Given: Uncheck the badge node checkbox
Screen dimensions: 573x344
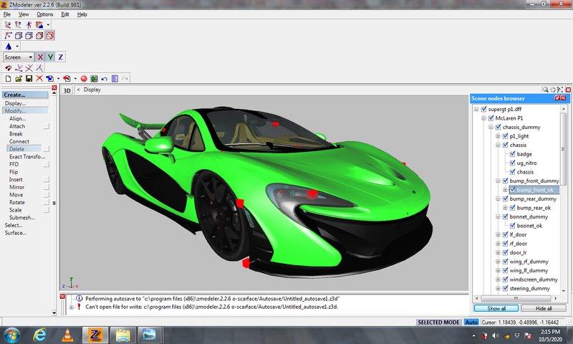Looking at the screenshot, I should [x=512, y=154].
